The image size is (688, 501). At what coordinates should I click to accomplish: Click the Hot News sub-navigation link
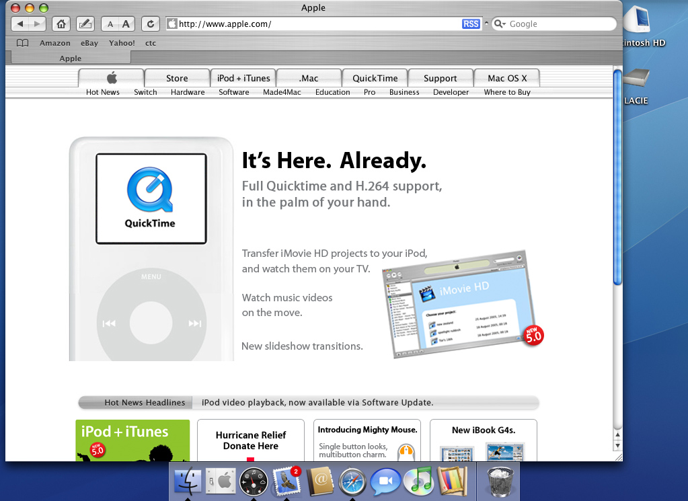click(x=103, y=92)
